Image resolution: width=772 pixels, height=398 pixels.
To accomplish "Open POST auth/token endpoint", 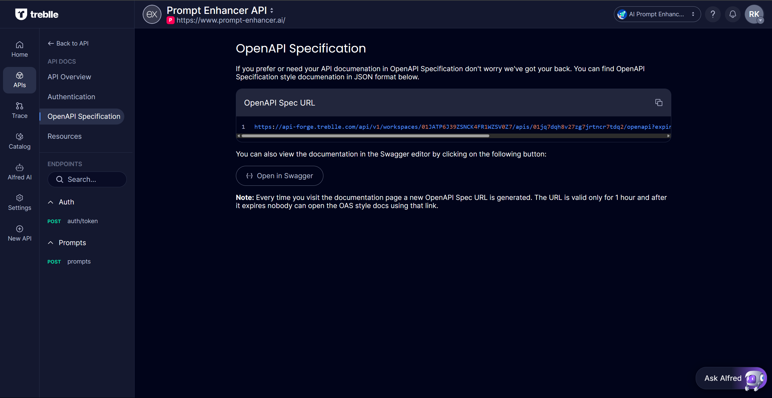I will (73, 221).
